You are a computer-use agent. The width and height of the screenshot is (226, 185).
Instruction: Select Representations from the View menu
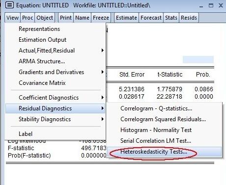(56, 29)
